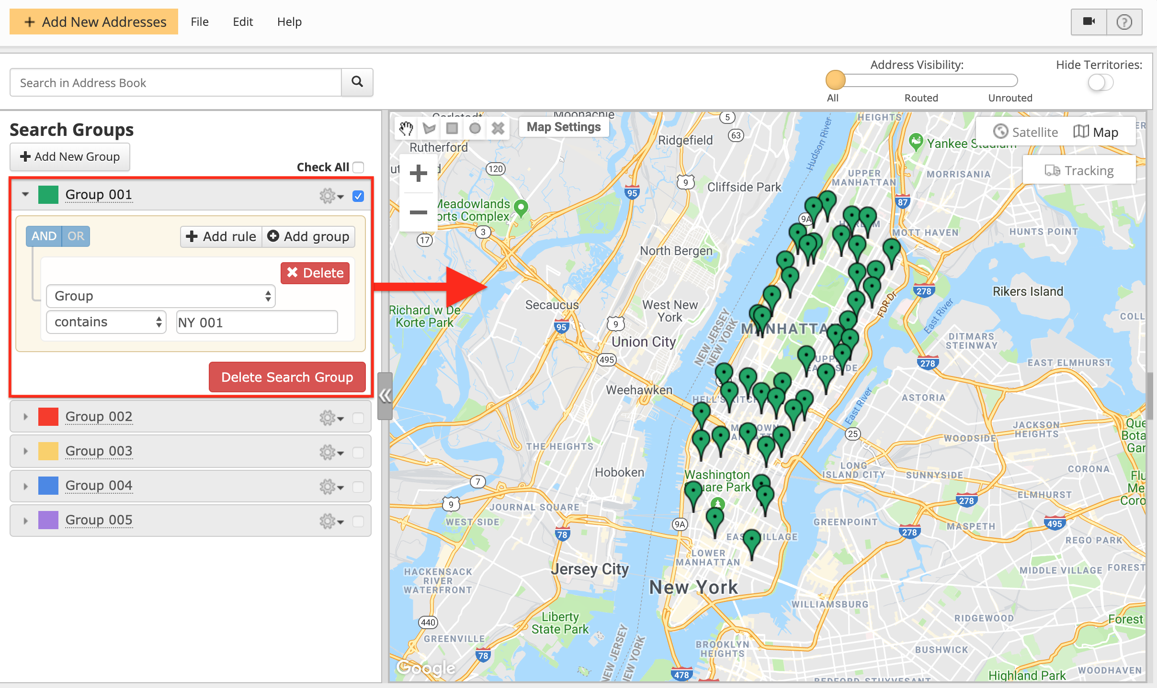Image resolution: width=1157 pixels, height=688 pixels.
Task: Select the polygon drawing tool
Action: [x=429, y=128]
